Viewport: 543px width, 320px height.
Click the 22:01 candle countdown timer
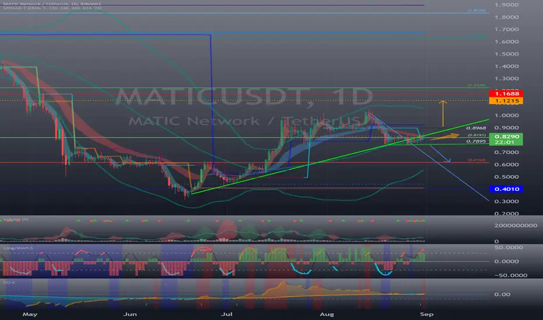click(x=505, y=142)
